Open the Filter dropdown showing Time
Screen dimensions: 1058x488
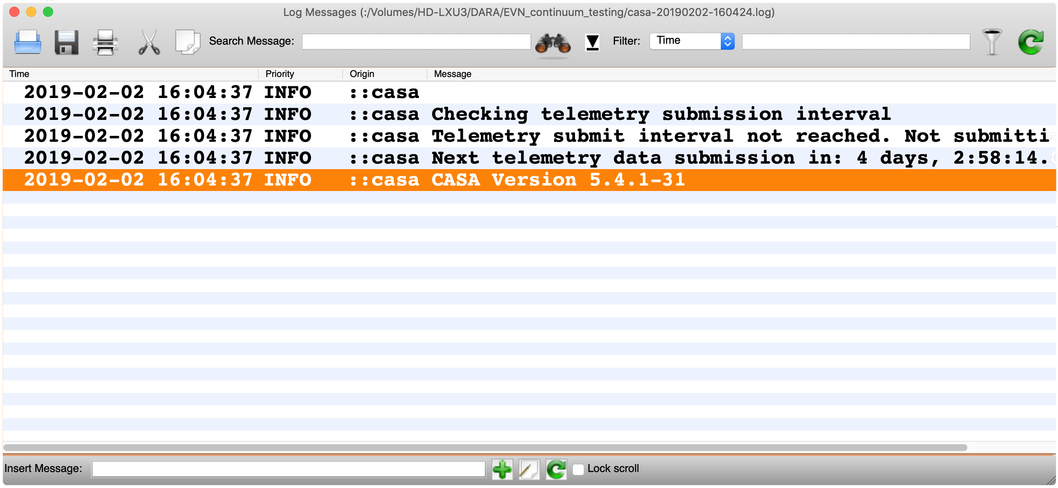point(692,41)
